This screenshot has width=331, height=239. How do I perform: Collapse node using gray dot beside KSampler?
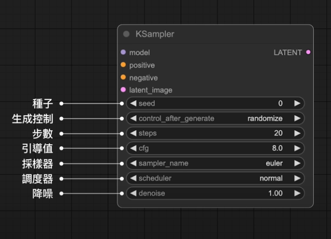click(x=126, y=34)
